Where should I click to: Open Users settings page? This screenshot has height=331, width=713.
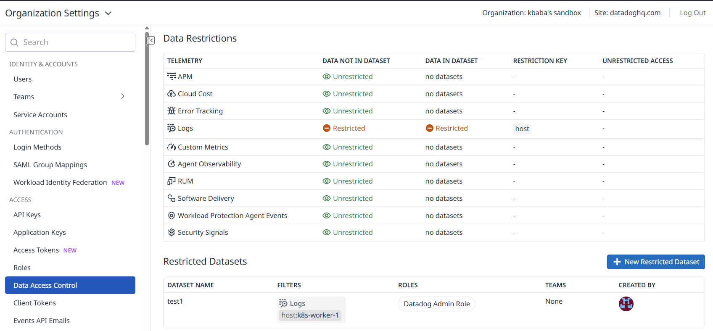[23, 79]
